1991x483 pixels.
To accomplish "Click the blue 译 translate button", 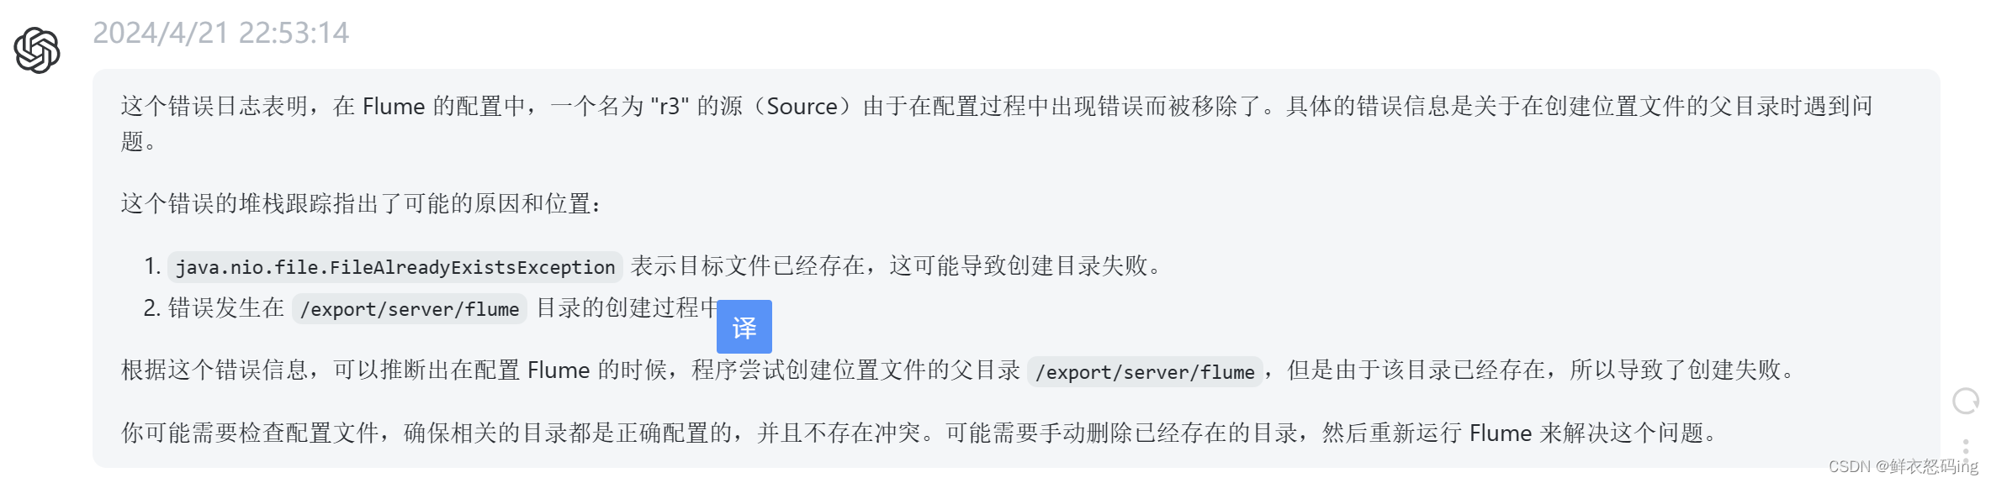I will (x=744, y=327).
